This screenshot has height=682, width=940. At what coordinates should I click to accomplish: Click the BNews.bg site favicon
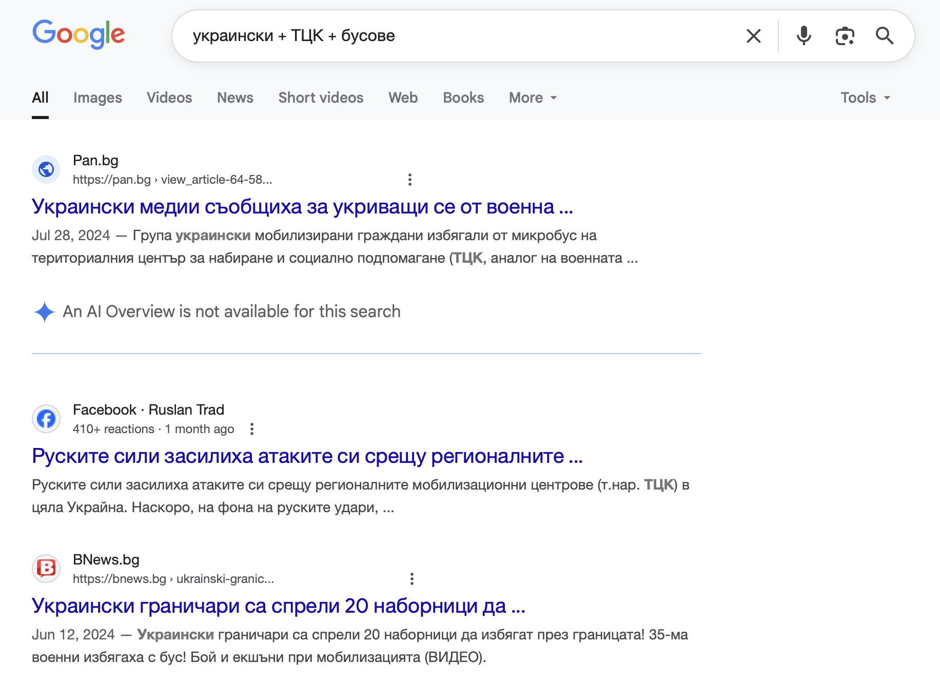pyautogui.click(x=46, y=569)
